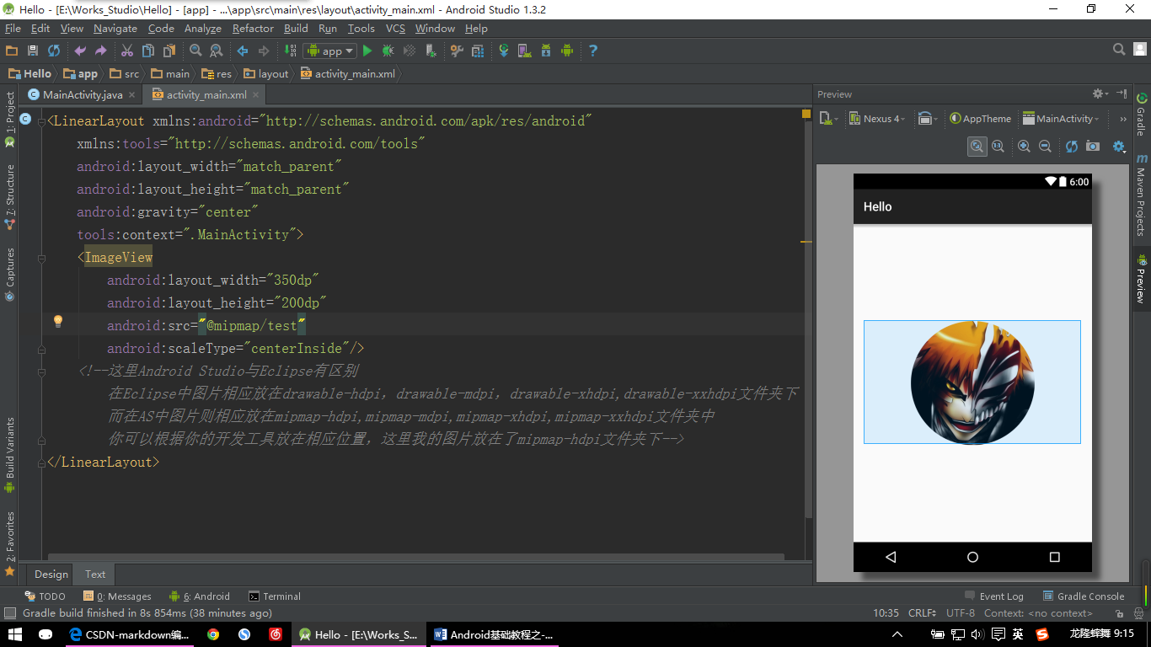
Task: Switch to the Design tab
Action: coord(51,574)
